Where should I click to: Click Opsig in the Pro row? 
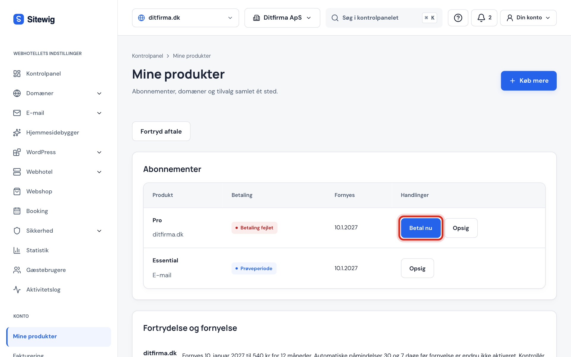pyautogui.click(x=461, y=228)
